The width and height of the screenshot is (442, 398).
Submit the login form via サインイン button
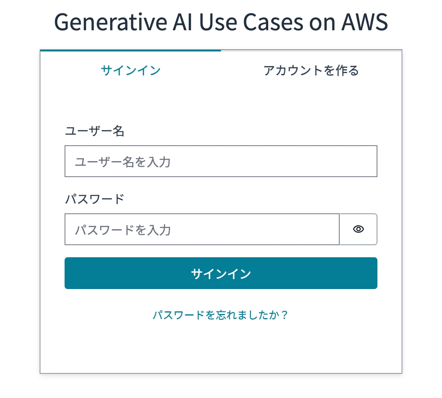click(x=221, y=273)
